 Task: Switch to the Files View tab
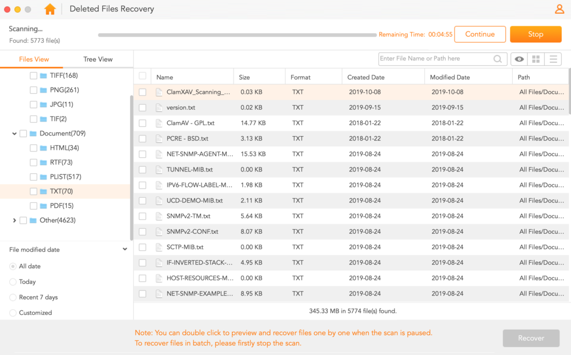tap(34, 59)
